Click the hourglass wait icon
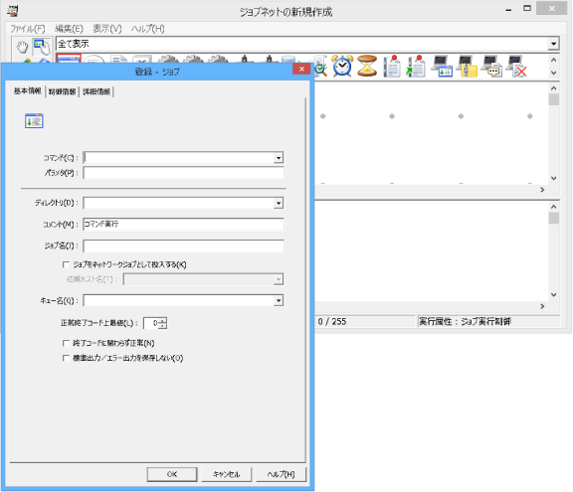The width and height of the screenshot is (573, 492). (x=366, y=66)
